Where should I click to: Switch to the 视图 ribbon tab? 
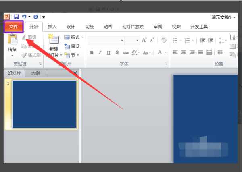coord(176,27)
